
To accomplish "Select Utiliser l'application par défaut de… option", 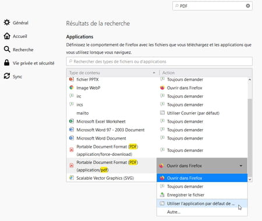I will coord(202,204).
